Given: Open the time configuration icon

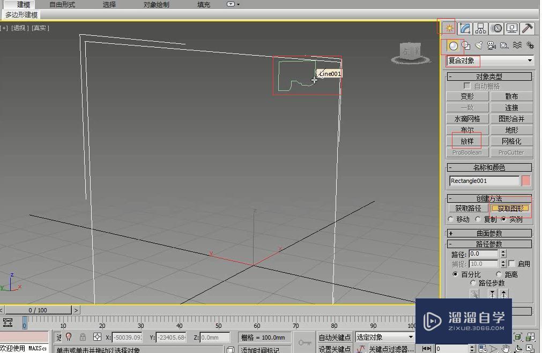Looking at the screenshot, I should pyautogui.click(x=483, y=349).
